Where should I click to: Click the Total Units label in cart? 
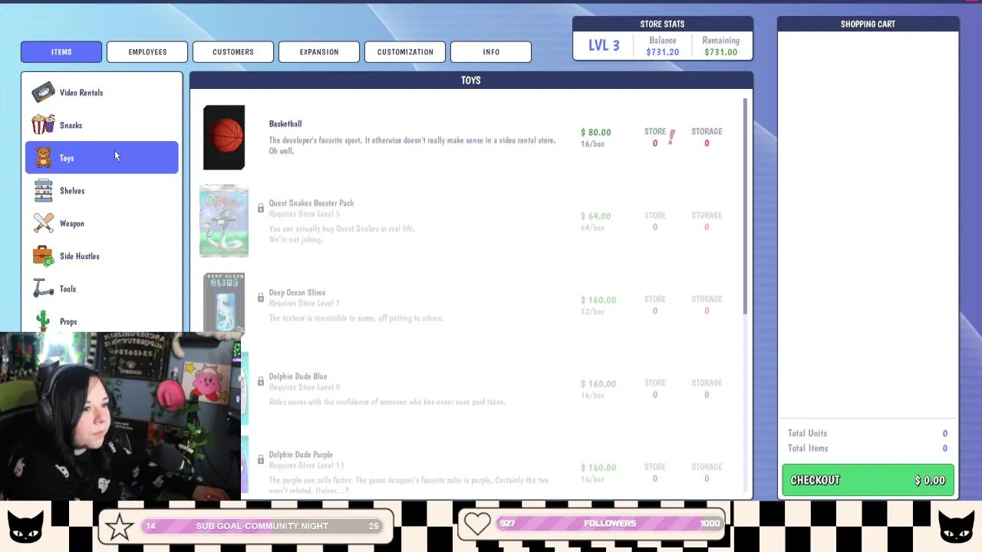(x=807, y=433)
